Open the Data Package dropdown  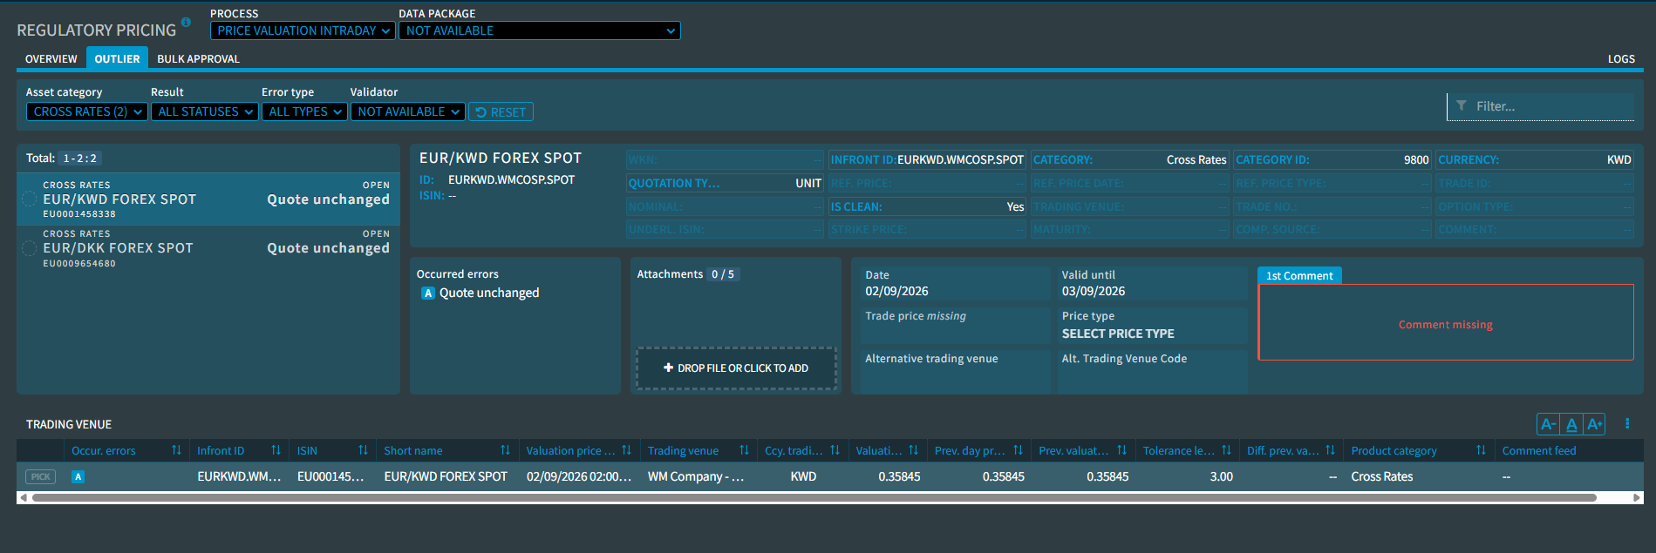(540, 30)
